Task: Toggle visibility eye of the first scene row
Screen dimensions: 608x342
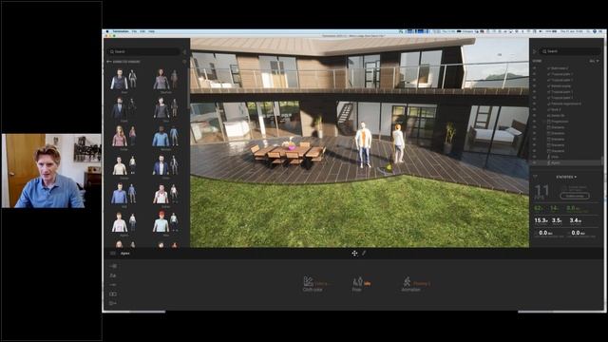Action: click(x=534, y=67)
